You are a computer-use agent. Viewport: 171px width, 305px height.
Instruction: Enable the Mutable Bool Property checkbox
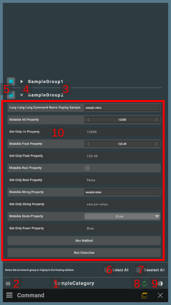coord(87,168)
